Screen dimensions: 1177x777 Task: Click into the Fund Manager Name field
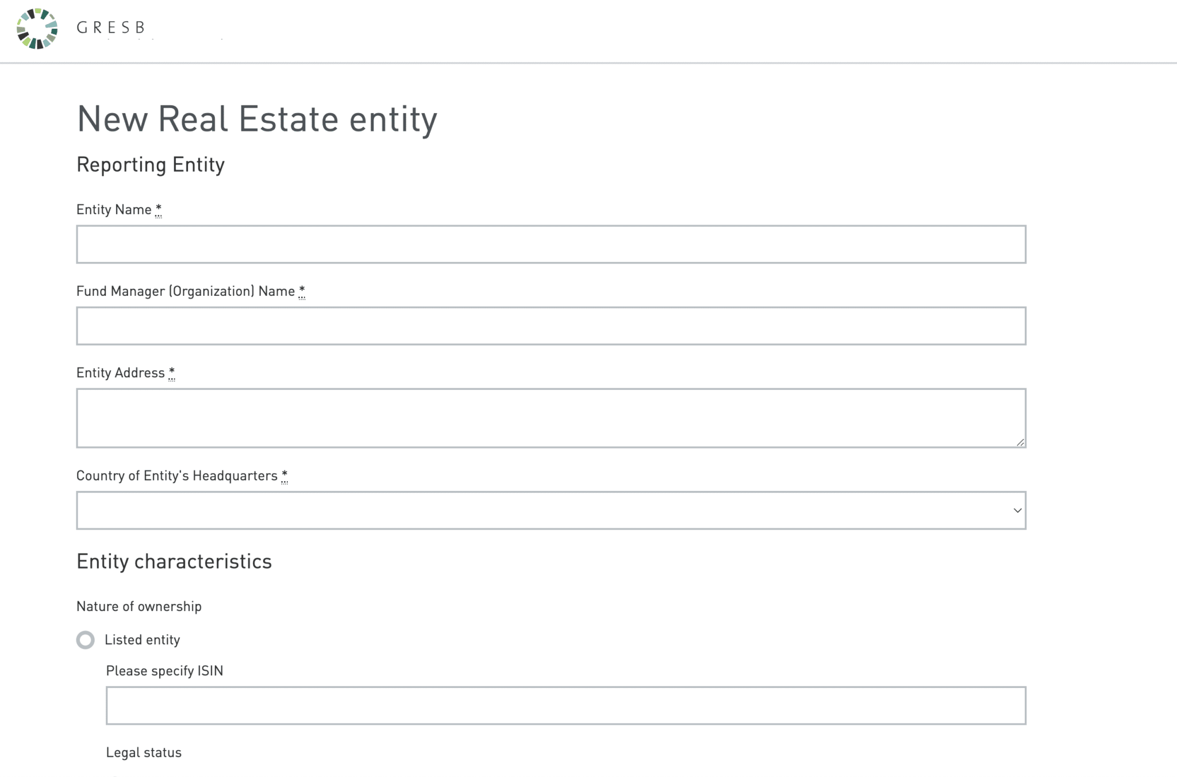click(551, 326)
